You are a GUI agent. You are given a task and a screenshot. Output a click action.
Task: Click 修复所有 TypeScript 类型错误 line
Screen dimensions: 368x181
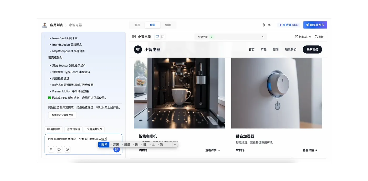(71, 72)
